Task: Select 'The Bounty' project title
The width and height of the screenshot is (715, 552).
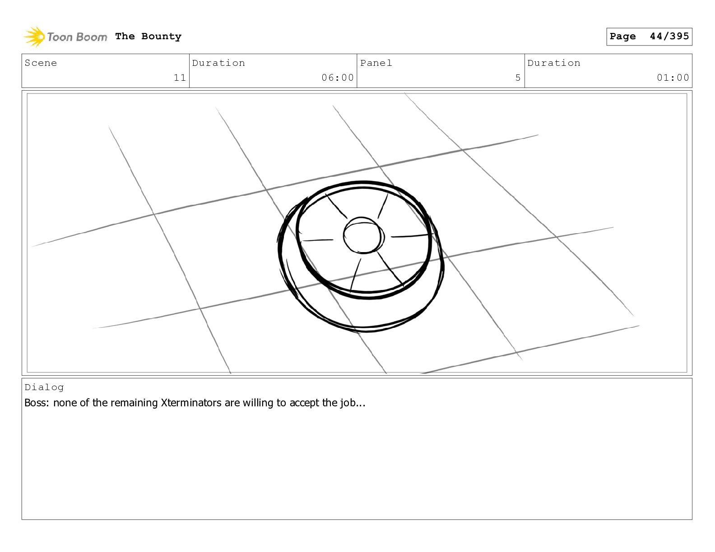Action: tap(148, 37)
